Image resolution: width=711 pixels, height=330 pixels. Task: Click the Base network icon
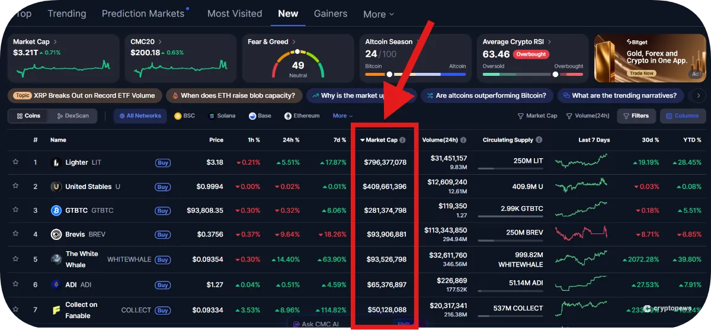252,116
